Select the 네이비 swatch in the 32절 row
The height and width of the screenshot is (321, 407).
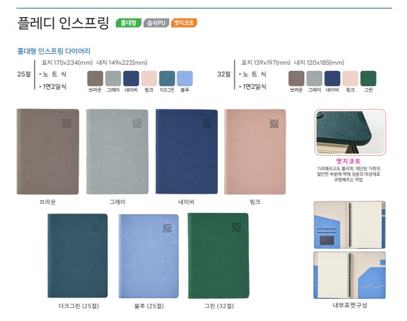[x=332, y=79]
